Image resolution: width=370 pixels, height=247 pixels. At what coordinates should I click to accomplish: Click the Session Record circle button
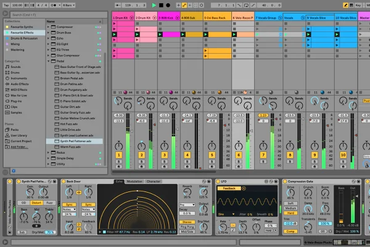202,5
